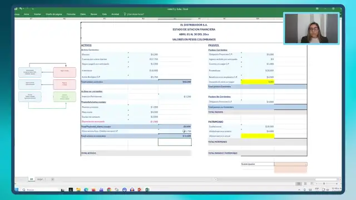The height and width of the screenshot is (200, 356).
Task: Switch to the Hoja1 sheet tab
Action: [40, 179]
